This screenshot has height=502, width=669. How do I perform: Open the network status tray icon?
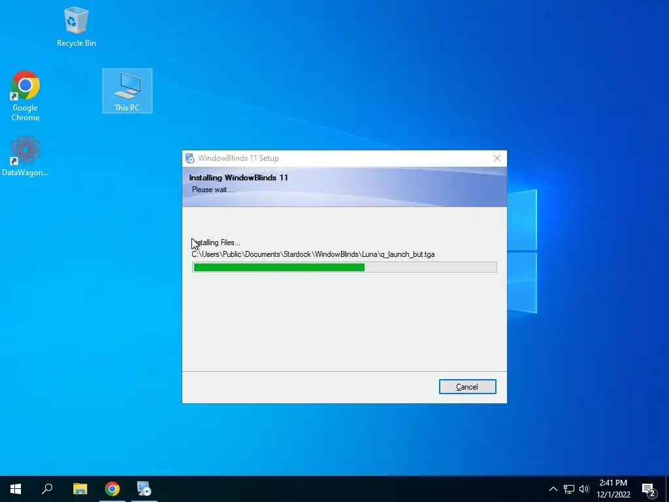tap(569, 489)
